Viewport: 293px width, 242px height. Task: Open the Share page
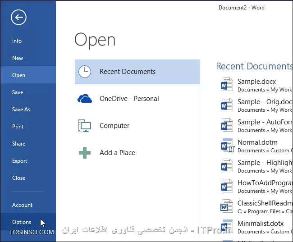click(x=28, y=144)
